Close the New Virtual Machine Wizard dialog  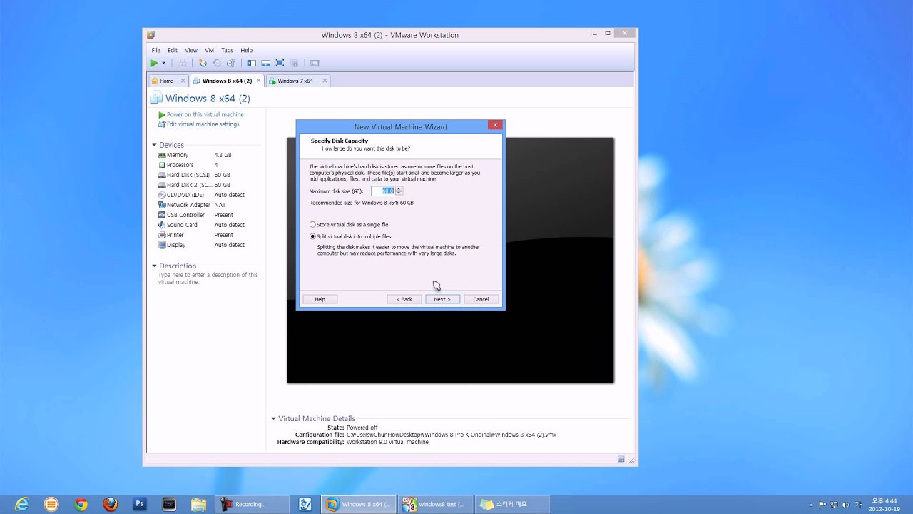tap(495, 125)
